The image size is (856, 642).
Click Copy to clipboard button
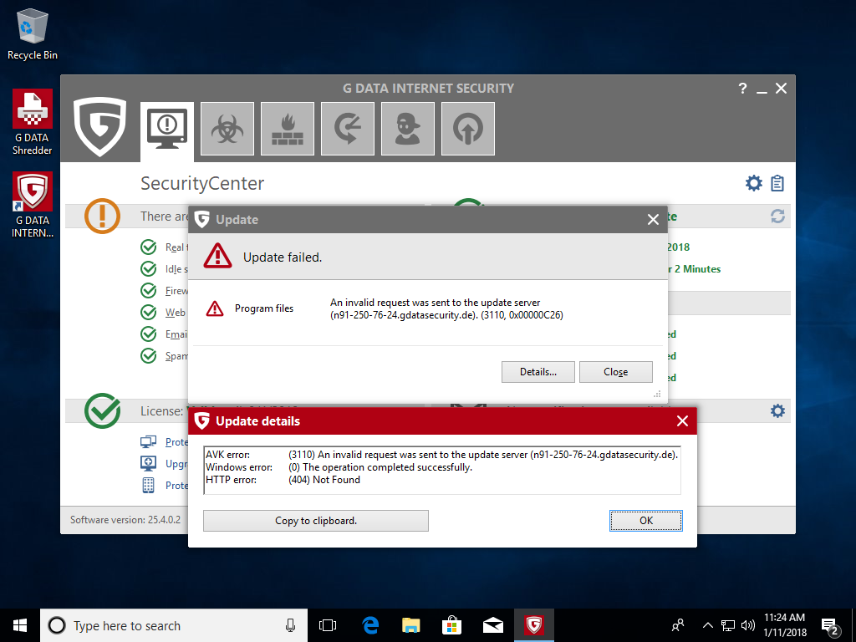316,521
